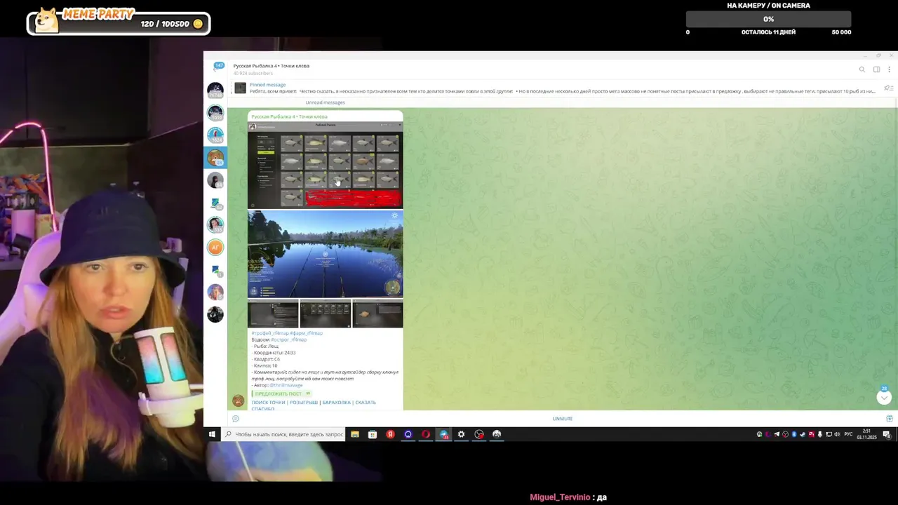Follow the #фарм_rf4map hashtag
Viewport: 898px width, 505px height.
[x=307, y=333]
